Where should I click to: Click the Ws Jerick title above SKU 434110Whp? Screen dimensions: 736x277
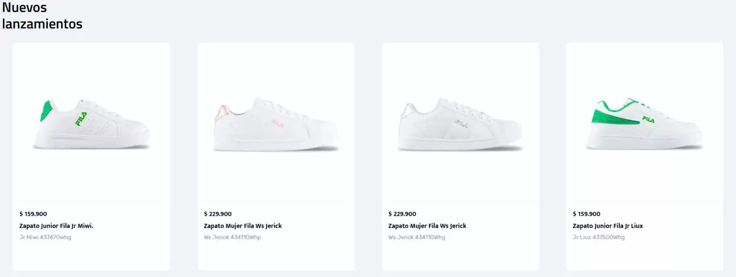click(x=242, y=226)
